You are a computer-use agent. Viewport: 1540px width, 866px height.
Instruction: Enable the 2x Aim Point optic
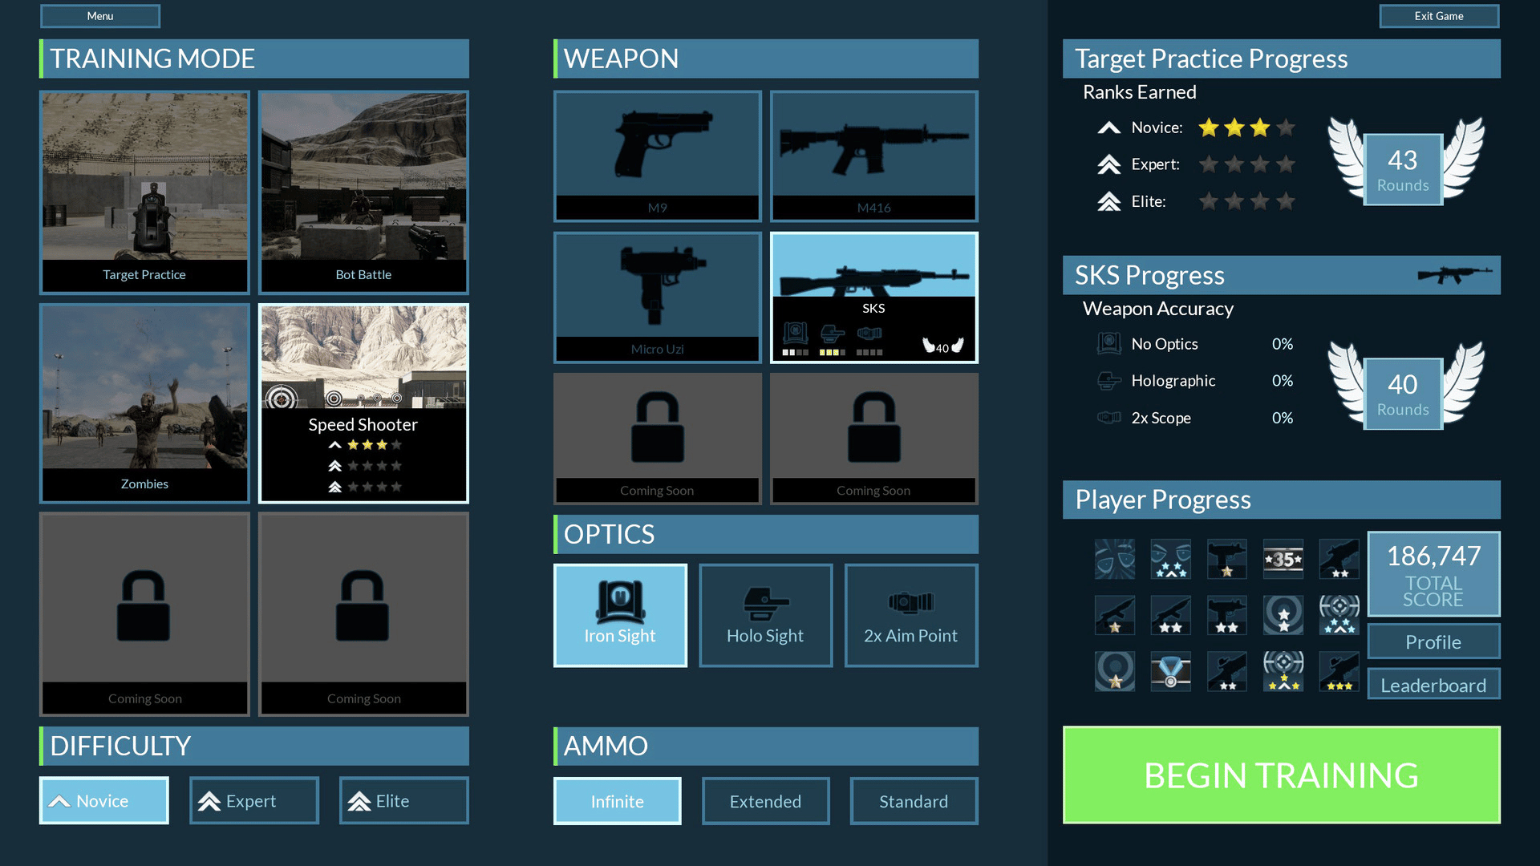910,615
